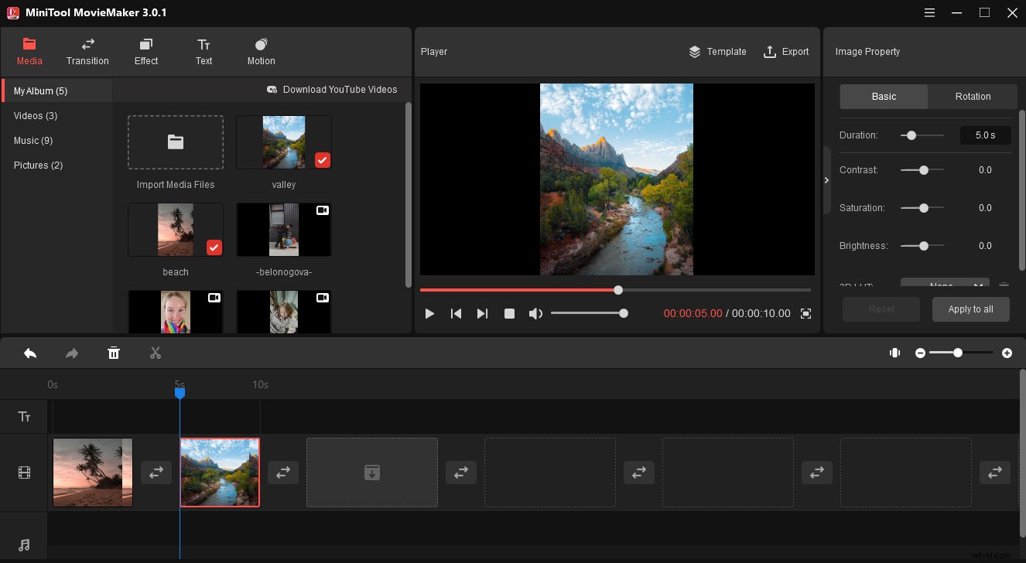
Task: Switch to the Rotation tab
Action: tap(972, 96)
